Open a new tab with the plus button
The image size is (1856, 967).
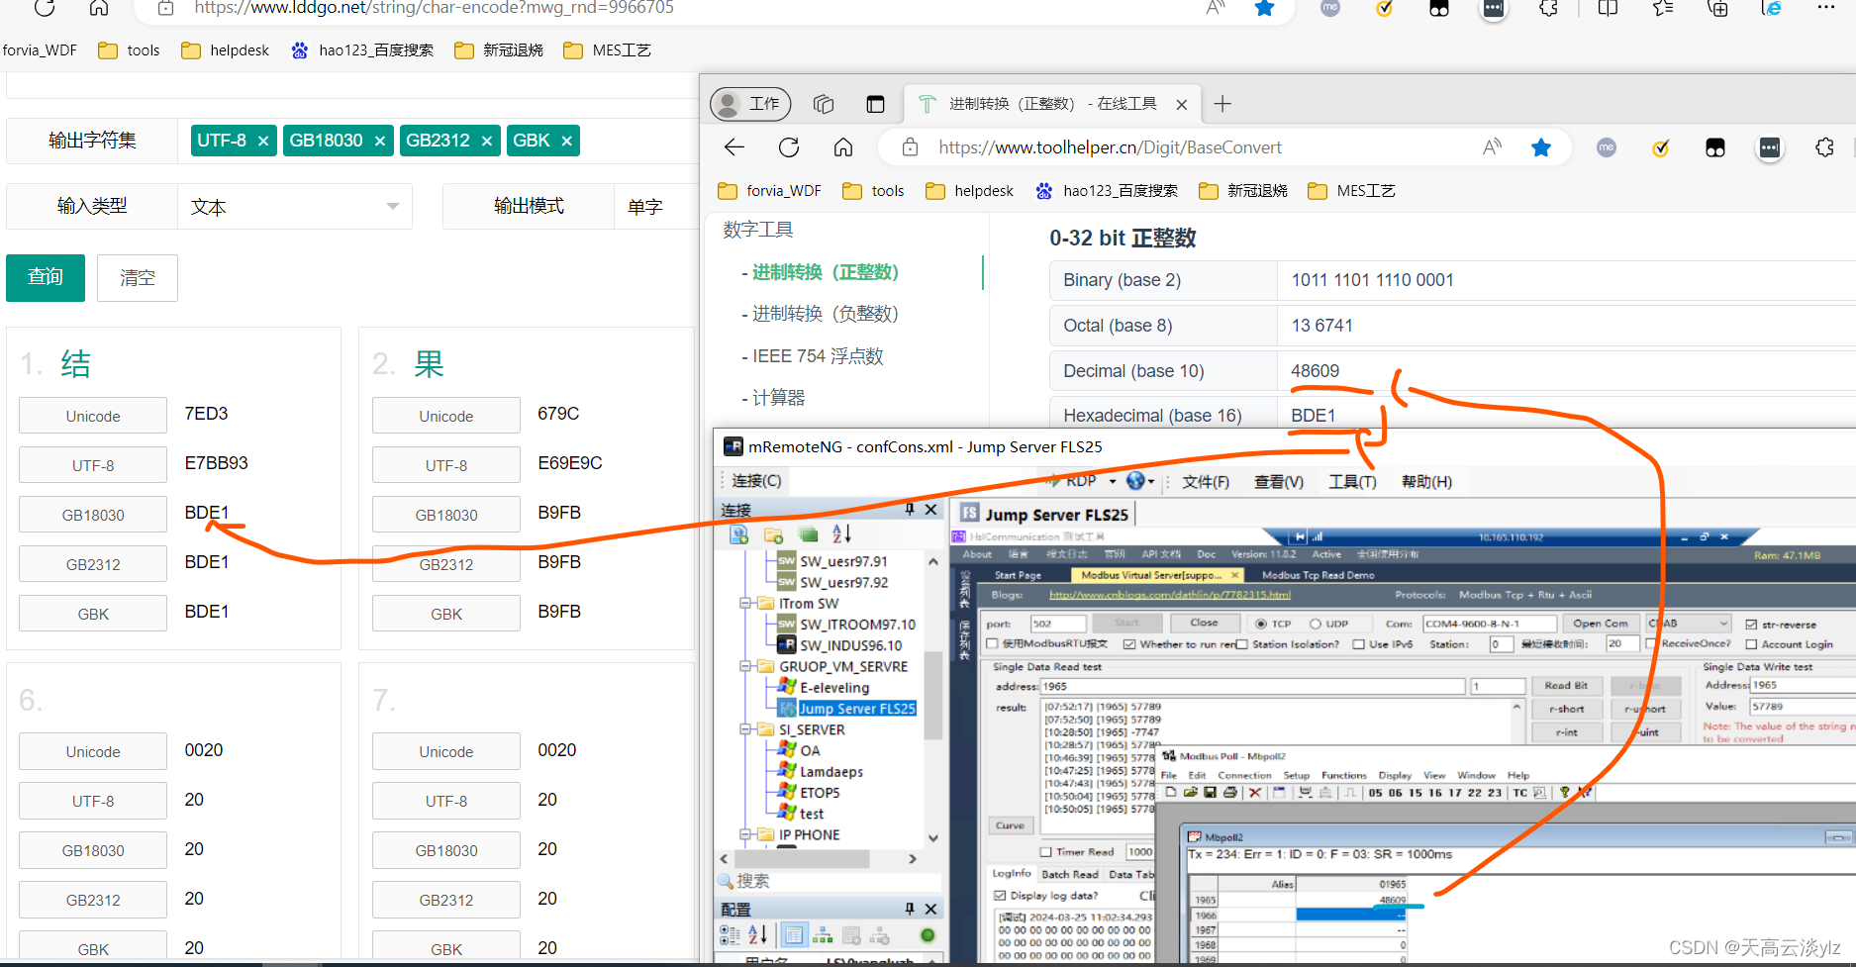1222,104
